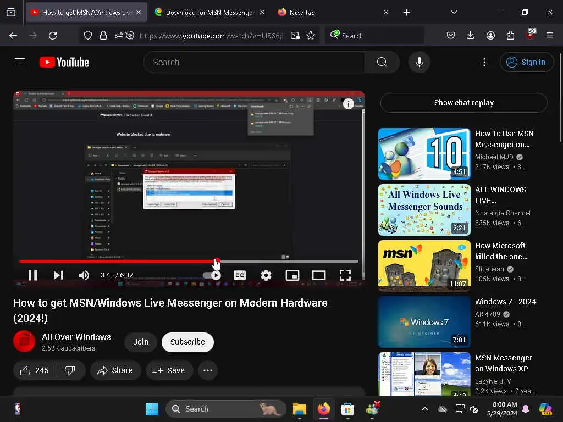Open Microsoft Store from taskbar
563x422 pixels.
pyautogui.click(x=347, y=409)
